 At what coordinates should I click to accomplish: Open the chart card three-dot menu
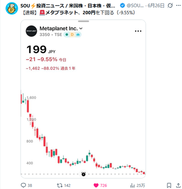(x=138, y=31)
